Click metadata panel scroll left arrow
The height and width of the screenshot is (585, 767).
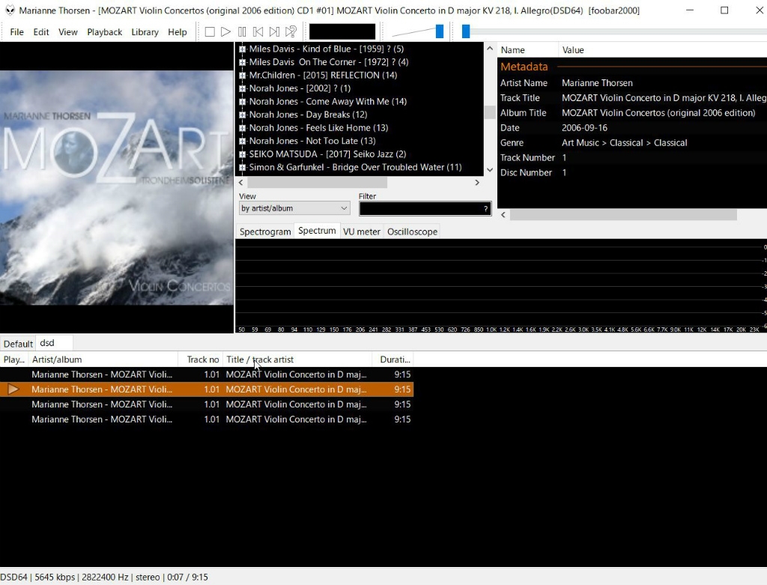[x=503, y=215]
